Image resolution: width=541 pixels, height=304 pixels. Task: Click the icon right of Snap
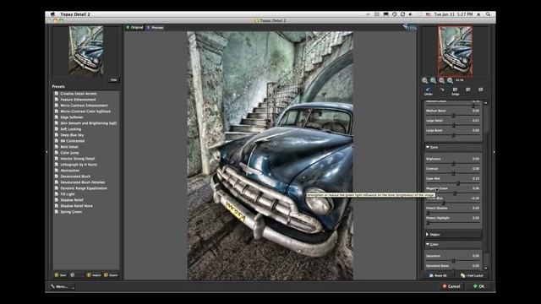(x=467, y=90)
